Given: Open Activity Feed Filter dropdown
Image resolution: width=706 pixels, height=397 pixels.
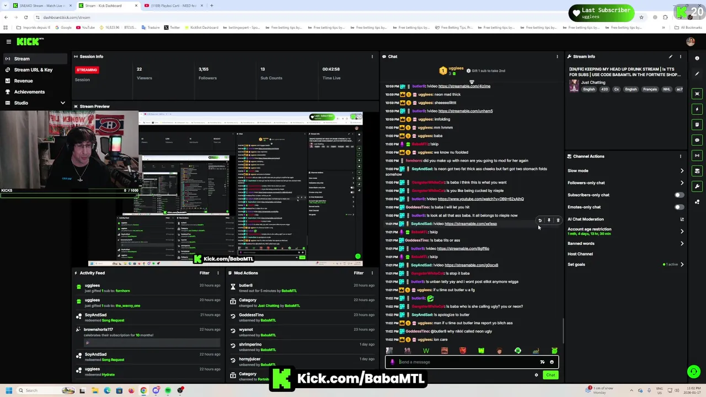Looking at the screenshot, I should coord(204,273).
